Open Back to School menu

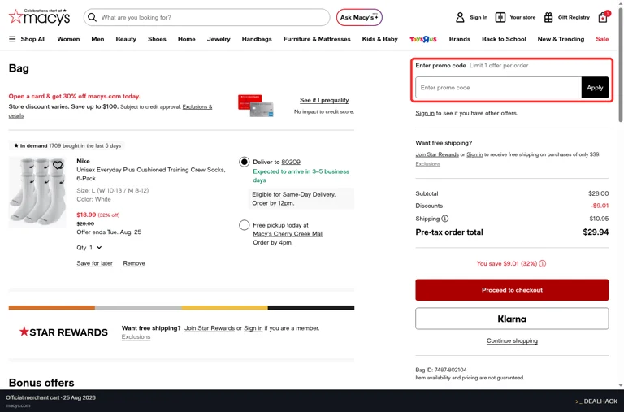(504, 39)
